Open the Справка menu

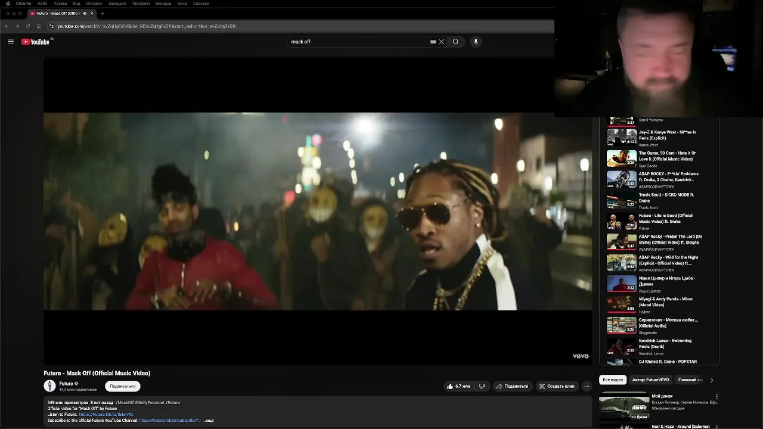click(x=201, y=4)
